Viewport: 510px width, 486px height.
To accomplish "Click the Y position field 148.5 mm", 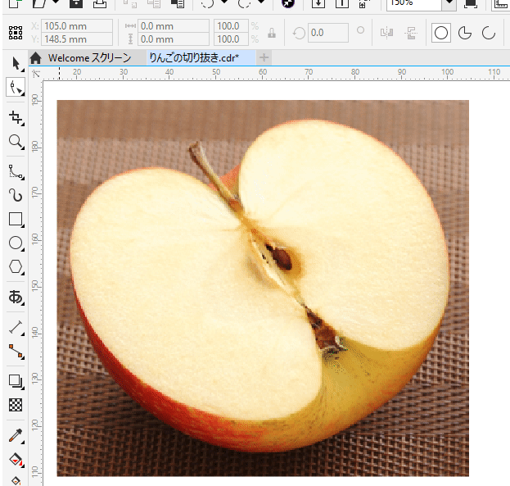I will tap(77, 39).
